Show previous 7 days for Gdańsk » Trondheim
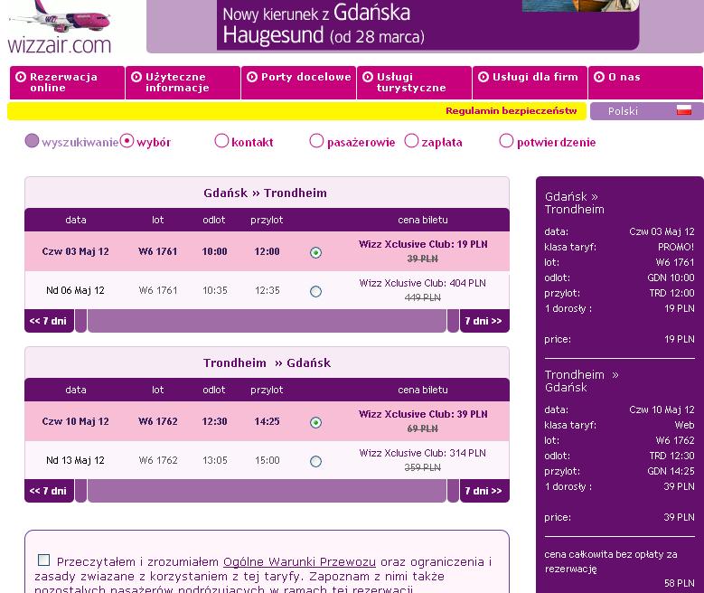 click(49, 321)
